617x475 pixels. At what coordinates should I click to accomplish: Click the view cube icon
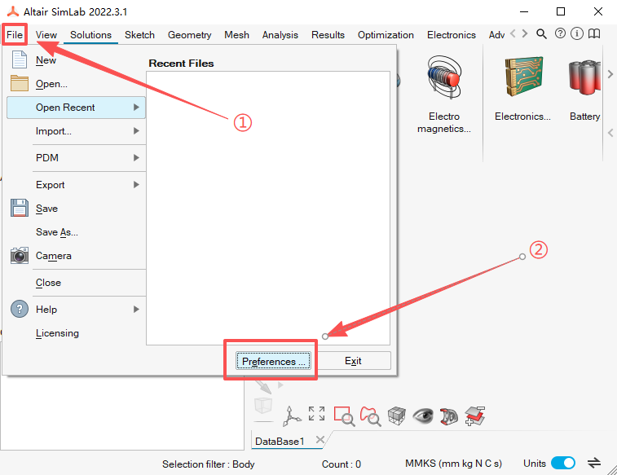point(396,416)
